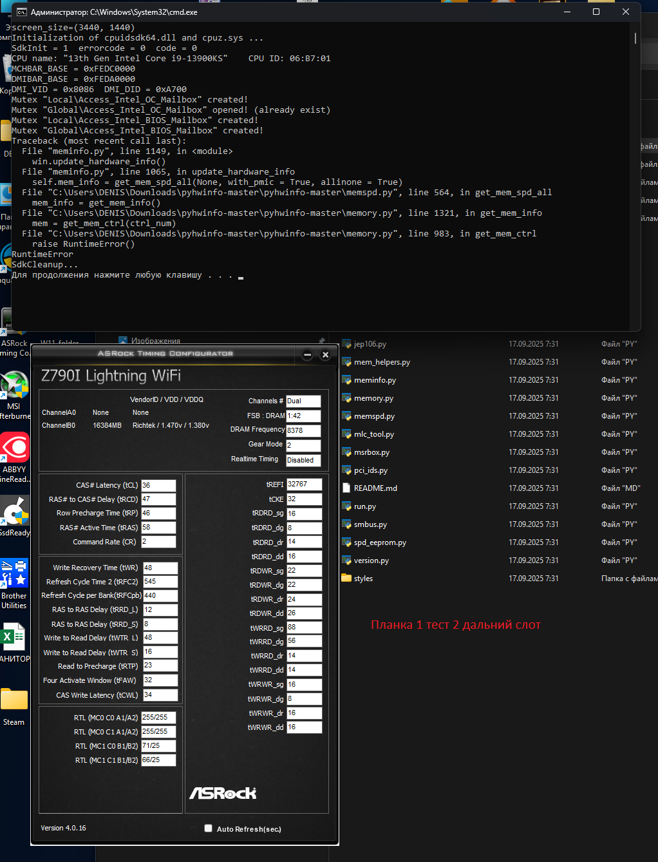Click the FSB : DRAM ratio field
Viewport: 658px width, 862px height.
[x=303, y=416]
